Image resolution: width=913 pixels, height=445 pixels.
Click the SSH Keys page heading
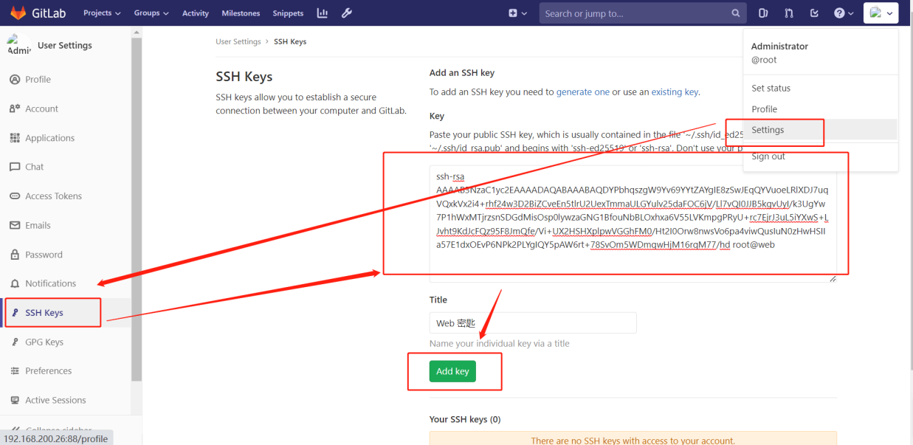(244, 77)
